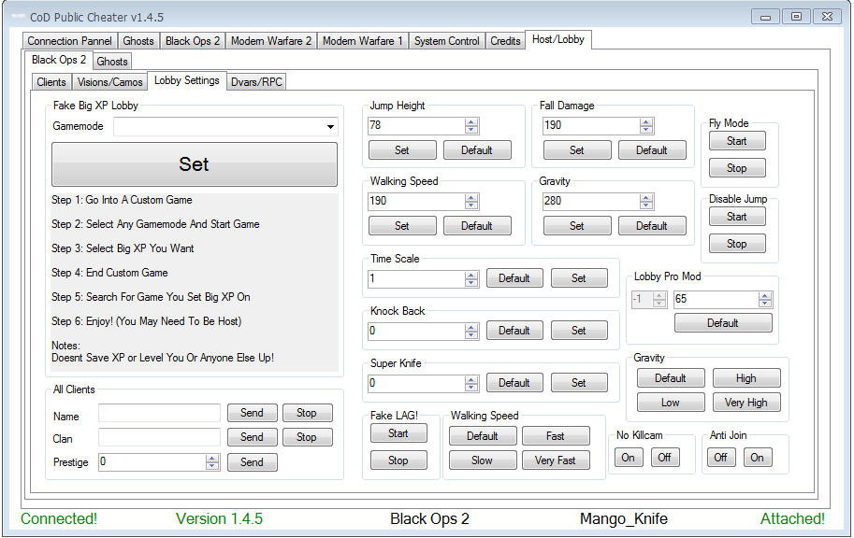Image resolution: width=854 pixels, height=538 pixels.
Task: Stop Disable Jump
Action: [x=737, y=244]
